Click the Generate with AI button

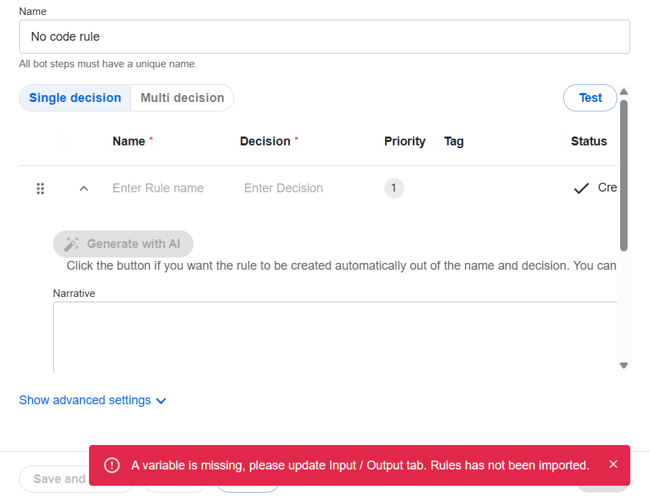[x=123, y=244]
